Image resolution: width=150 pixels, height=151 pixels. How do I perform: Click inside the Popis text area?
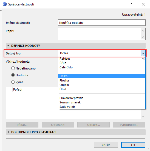100,34
